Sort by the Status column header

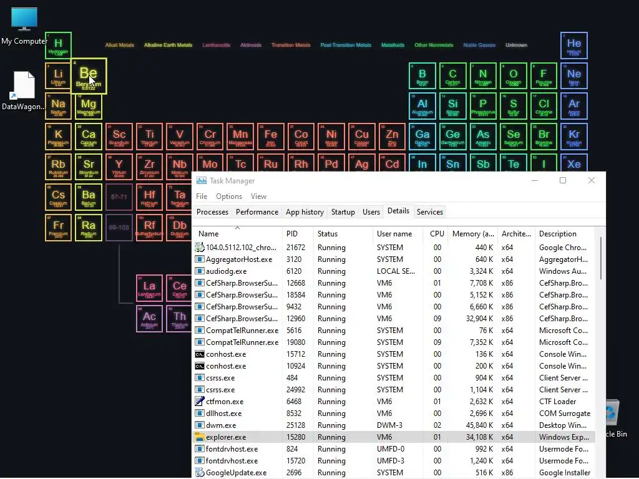343,234
